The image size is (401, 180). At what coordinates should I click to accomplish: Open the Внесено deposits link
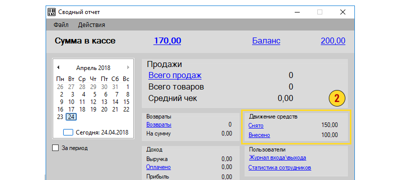pos(259,135)
